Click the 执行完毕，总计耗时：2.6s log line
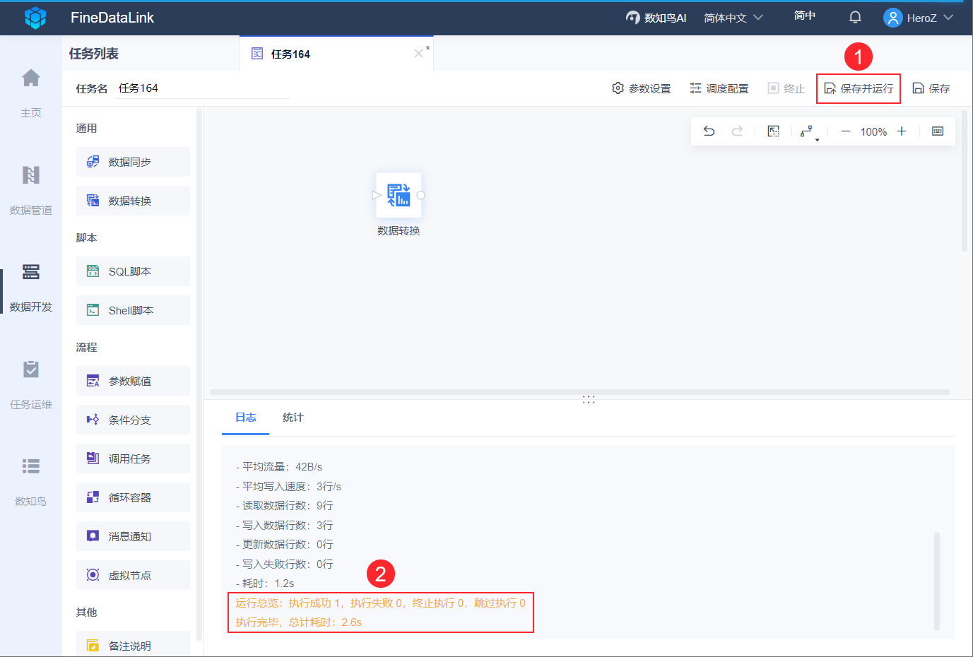Viewport: 973px width, 657px height. (299, 622)
